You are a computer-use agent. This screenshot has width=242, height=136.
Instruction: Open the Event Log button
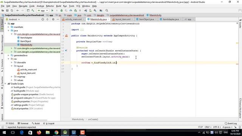231,124
